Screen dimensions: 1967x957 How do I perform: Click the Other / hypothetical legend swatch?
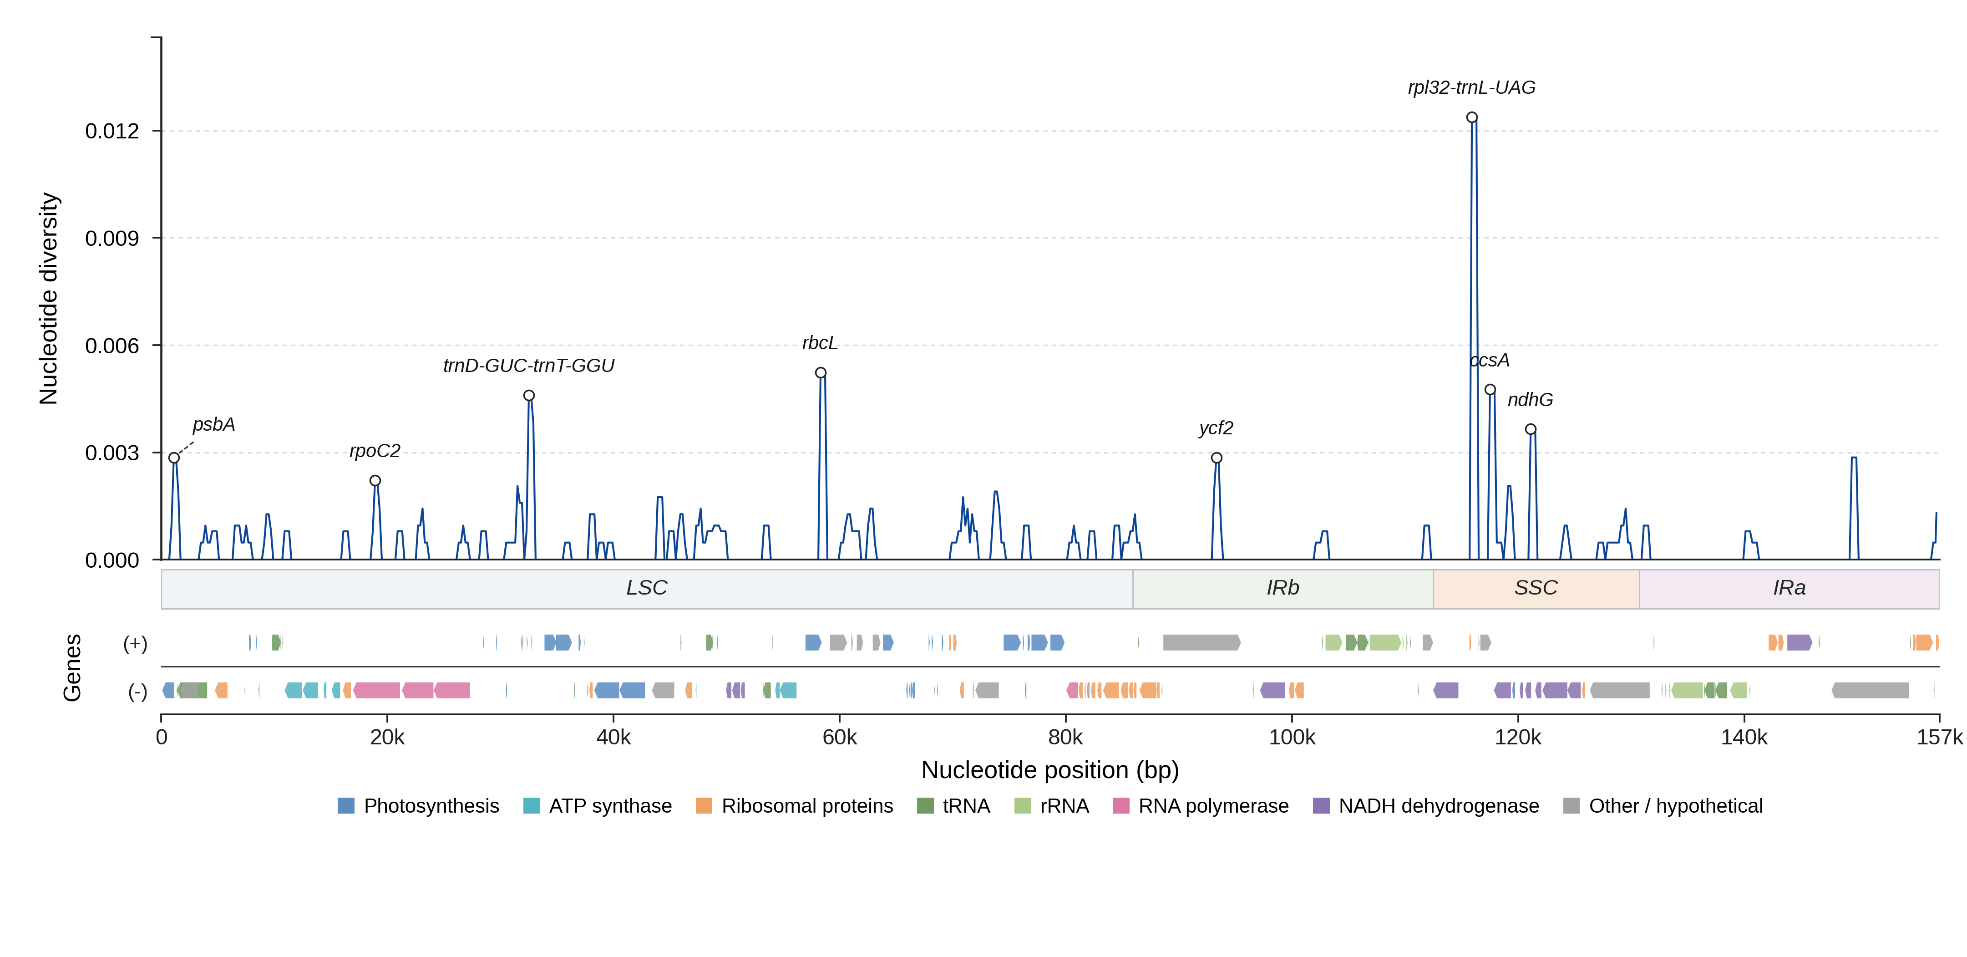(1572, 806)
